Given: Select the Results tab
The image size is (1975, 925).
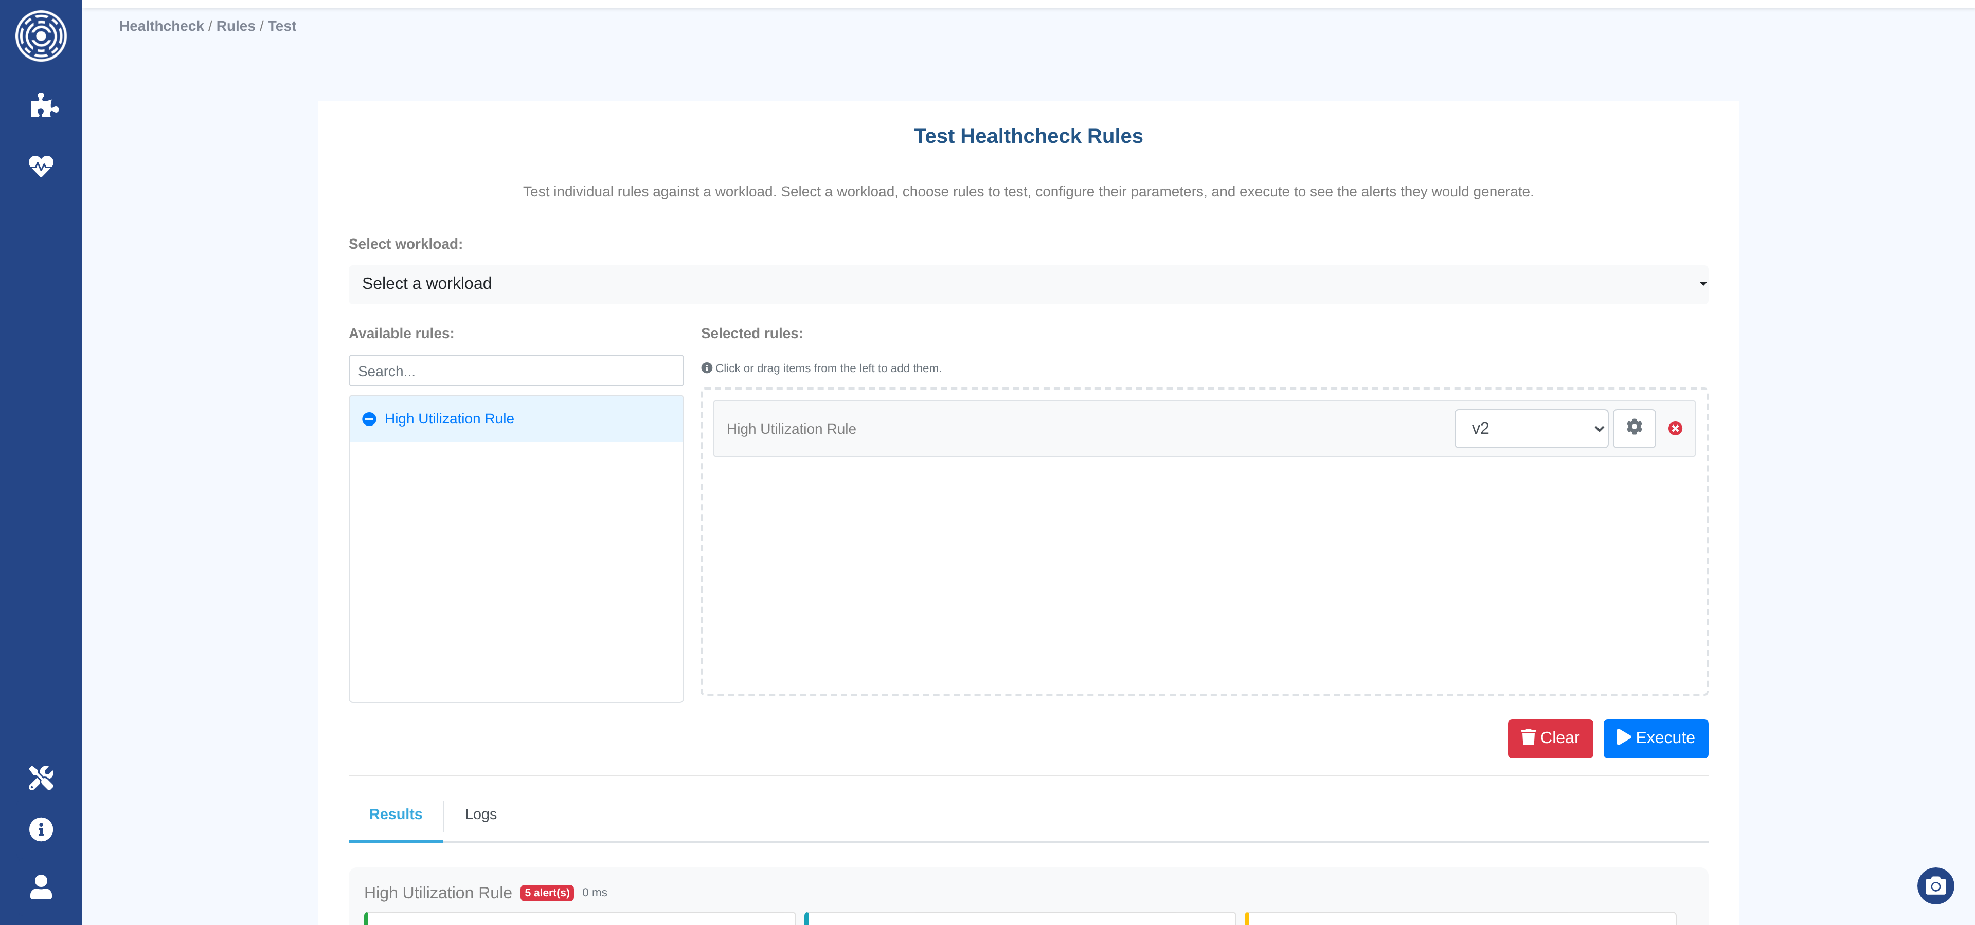Looking at the screenshot, I should pyautogui.click(x=395, y=814).
